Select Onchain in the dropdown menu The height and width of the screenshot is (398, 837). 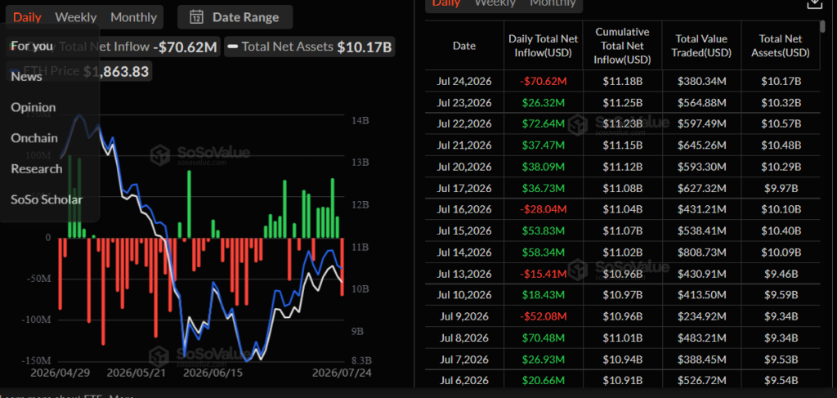(x=34, y=138)
